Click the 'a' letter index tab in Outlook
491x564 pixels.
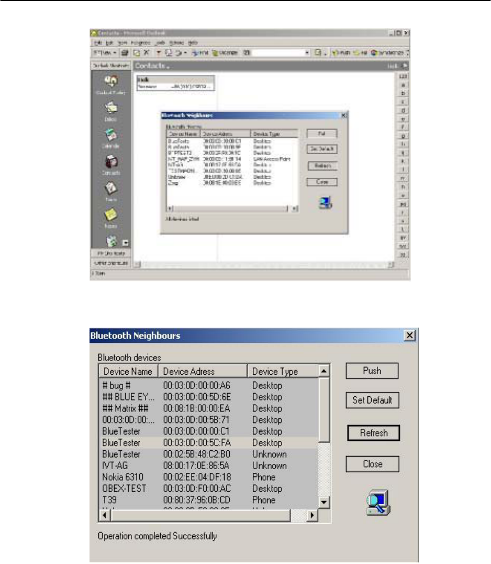tap(403, 85)
